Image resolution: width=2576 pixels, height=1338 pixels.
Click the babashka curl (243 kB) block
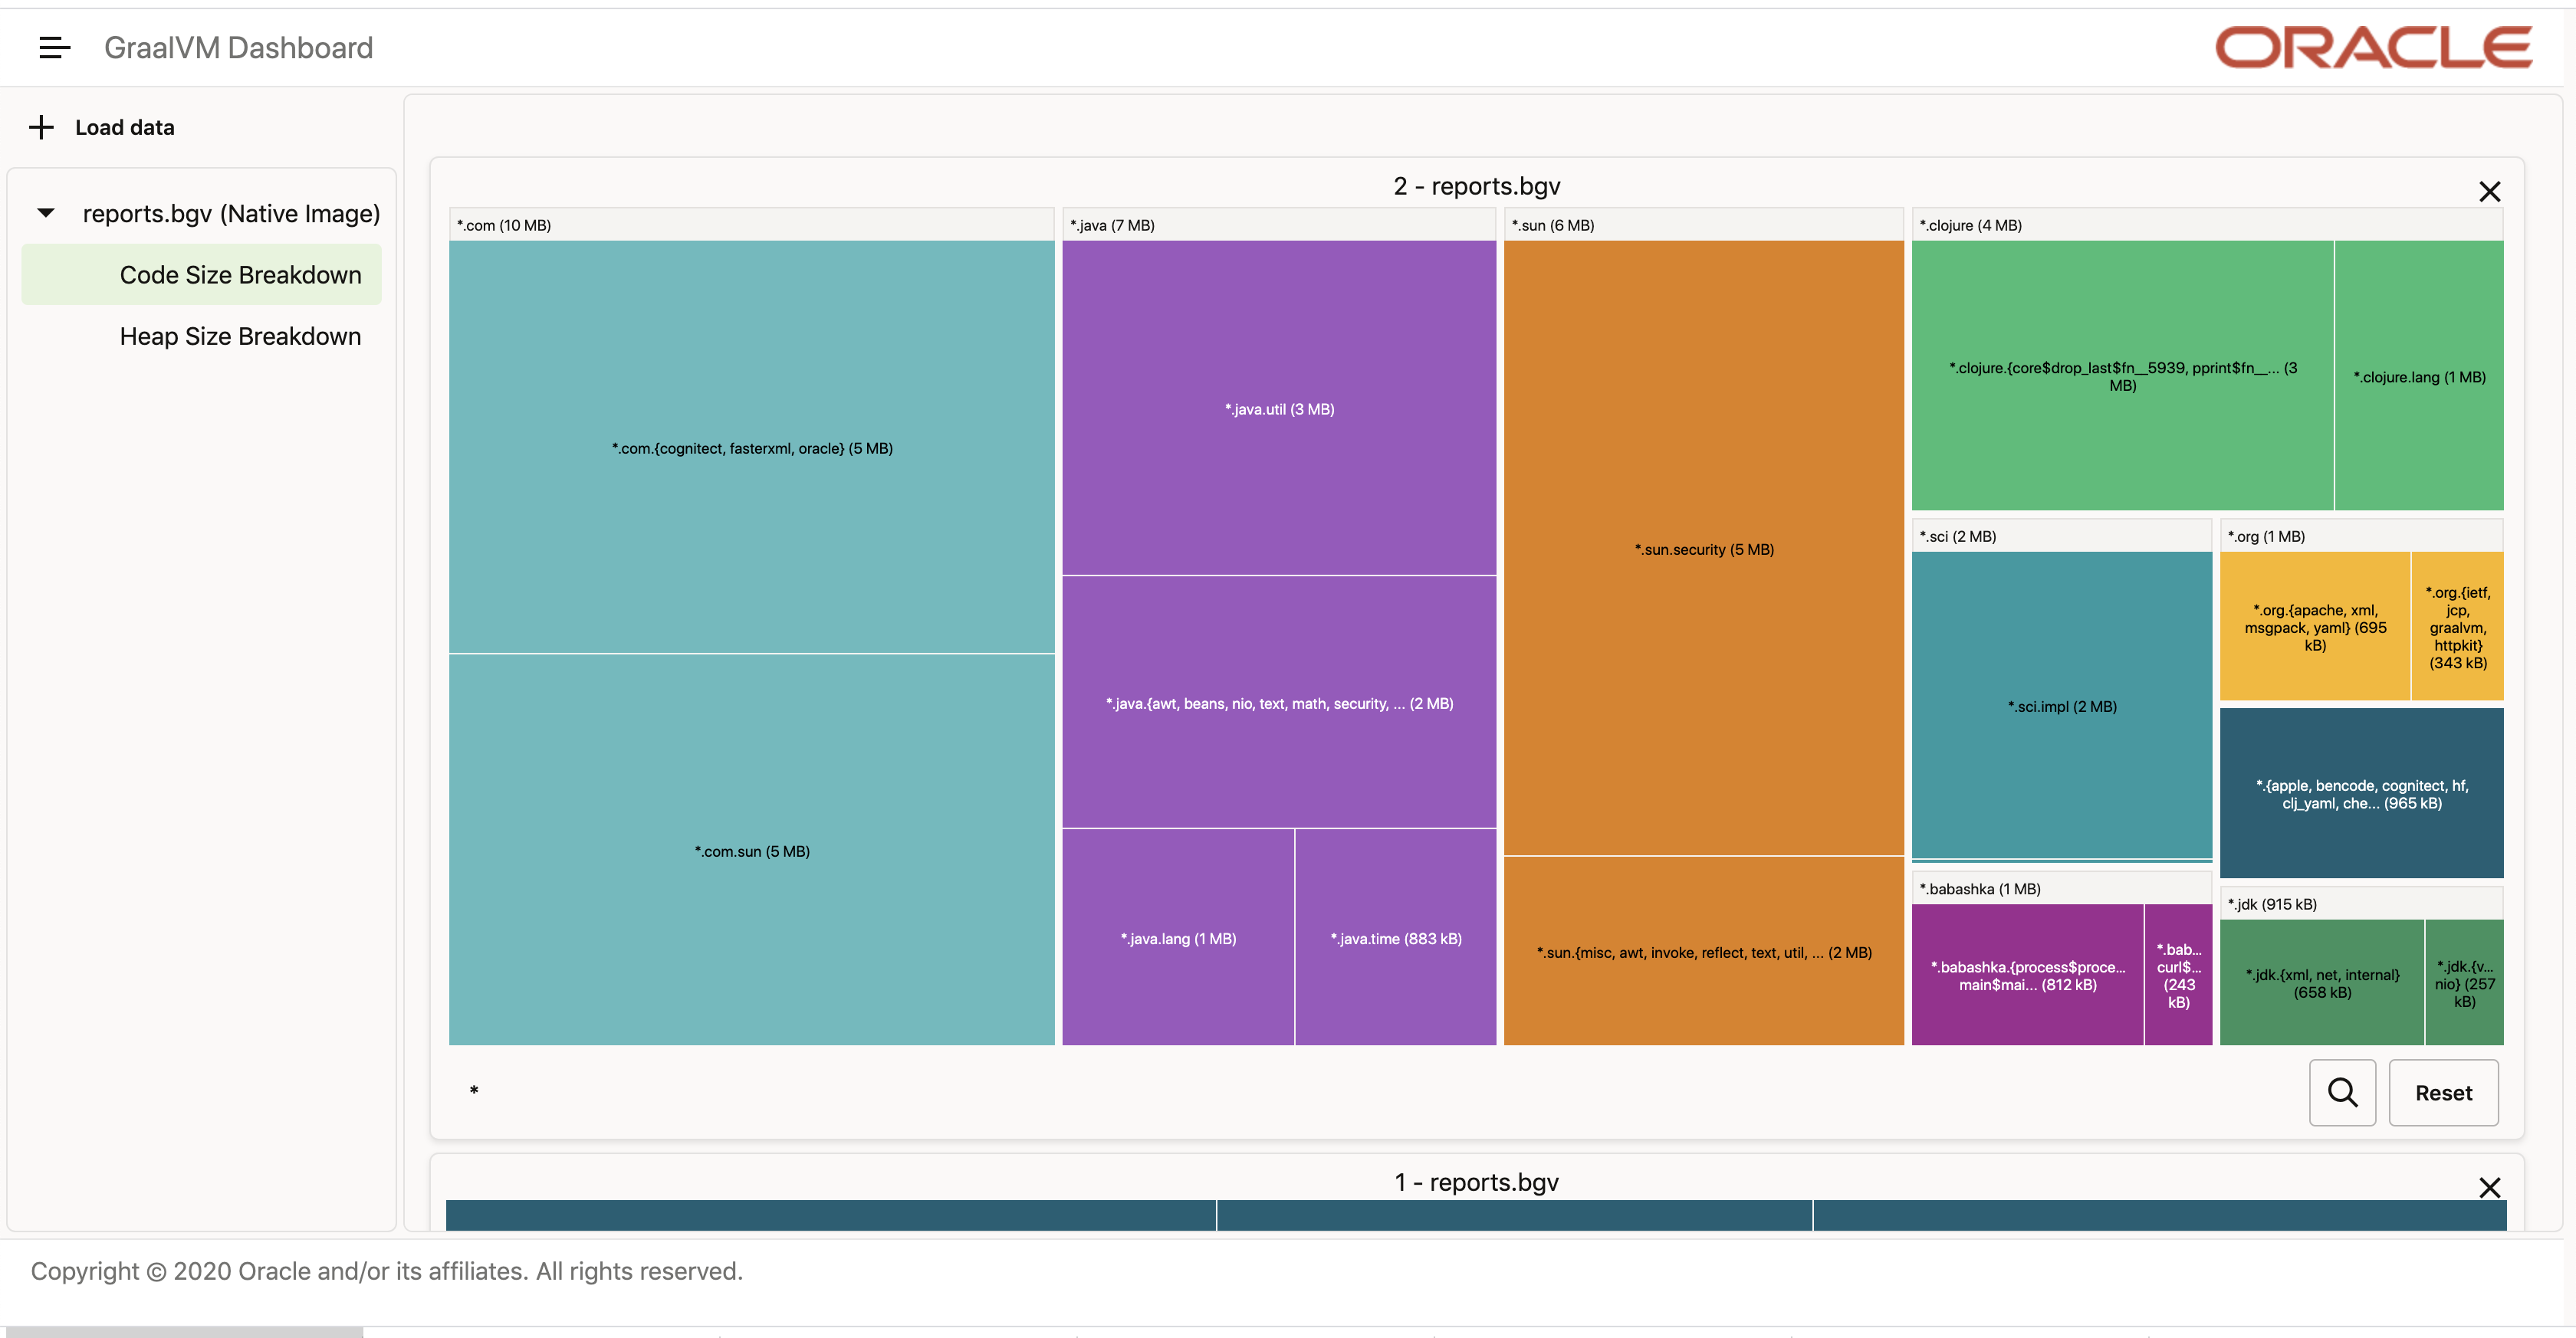tap(2178, 974)
